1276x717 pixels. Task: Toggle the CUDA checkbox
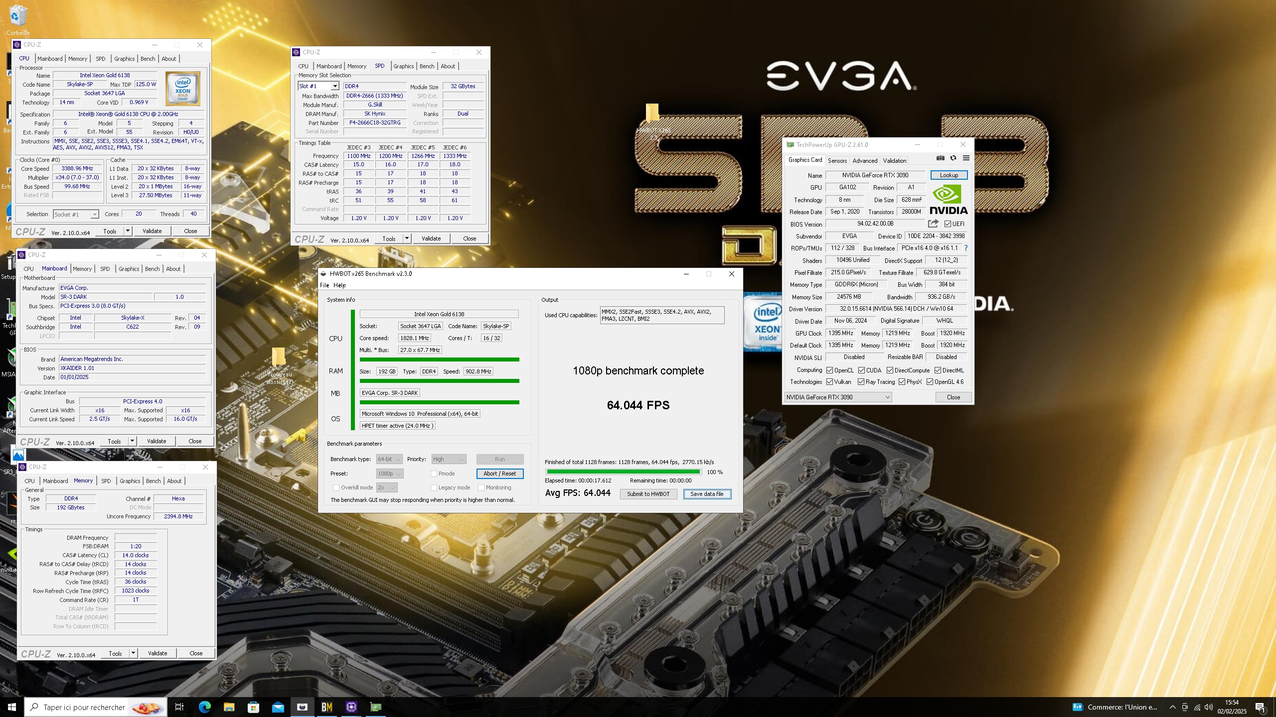(x=861, y=370)
